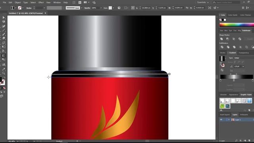
Task: Open the Object menu
Action: pos(17,2)
